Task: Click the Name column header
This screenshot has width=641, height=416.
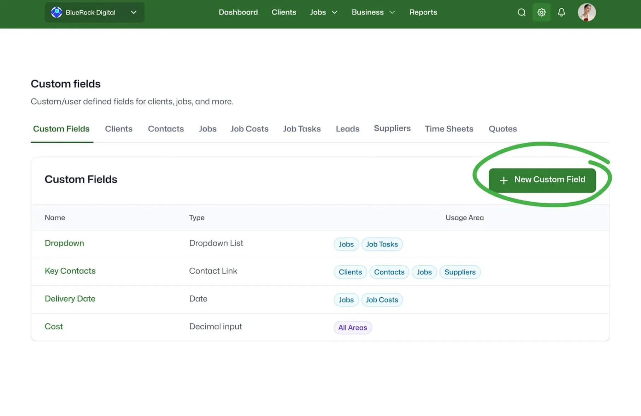Action: (55, 218)
